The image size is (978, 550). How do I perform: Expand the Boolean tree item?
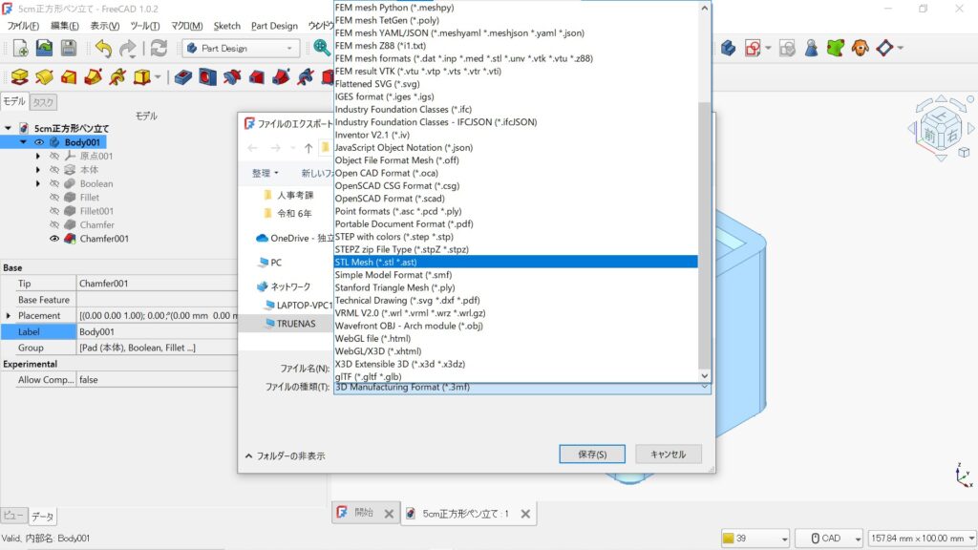(x=39, y=183)
